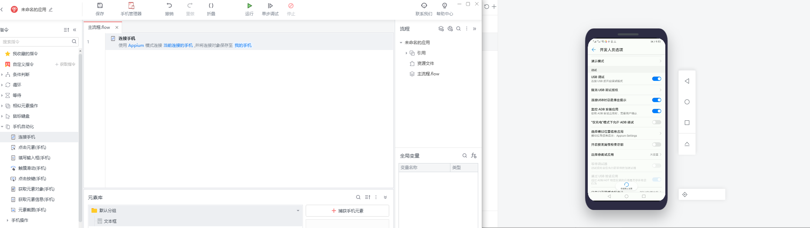Toggle USB 调试 switch on phone
Screen dimensions: 810x228
point(657,79)
